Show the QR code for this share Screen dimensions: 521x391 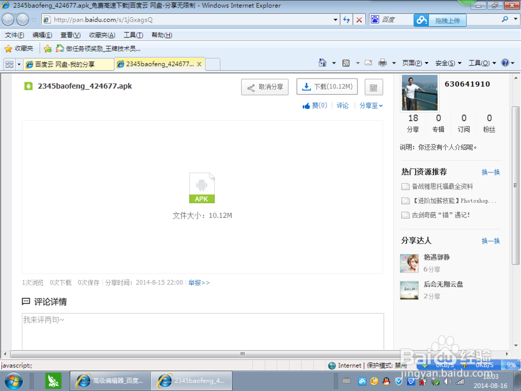click(374, 88)
